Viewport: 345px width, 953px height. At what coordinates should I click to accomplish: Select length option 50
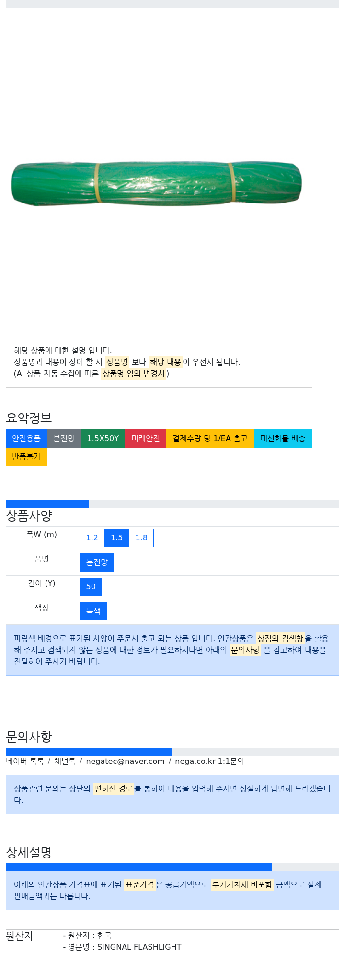[x=91, y=587]
